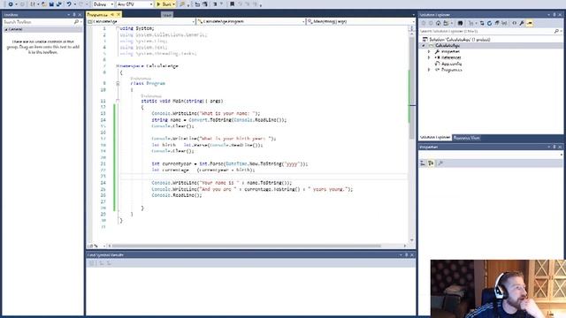The image size is (566, 318).
Task: Click the Collapse All icon in Solution Explorer
Action: [x=497, y=23]
